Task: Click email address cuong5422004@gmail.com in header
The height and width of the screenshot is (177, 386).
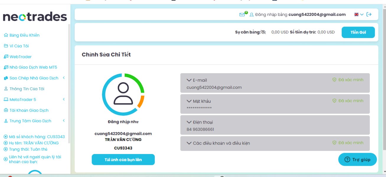Action: [317, 14]
